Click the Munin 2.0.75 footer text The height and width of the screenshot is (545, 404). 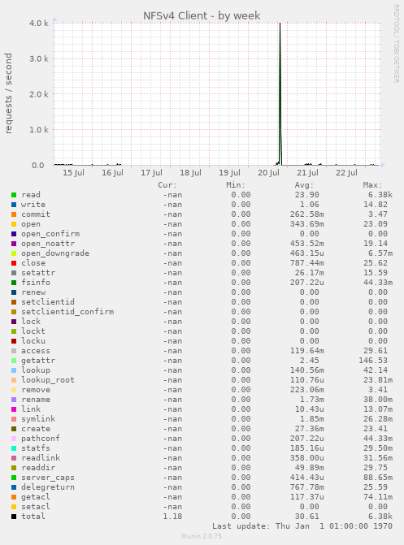202,536
